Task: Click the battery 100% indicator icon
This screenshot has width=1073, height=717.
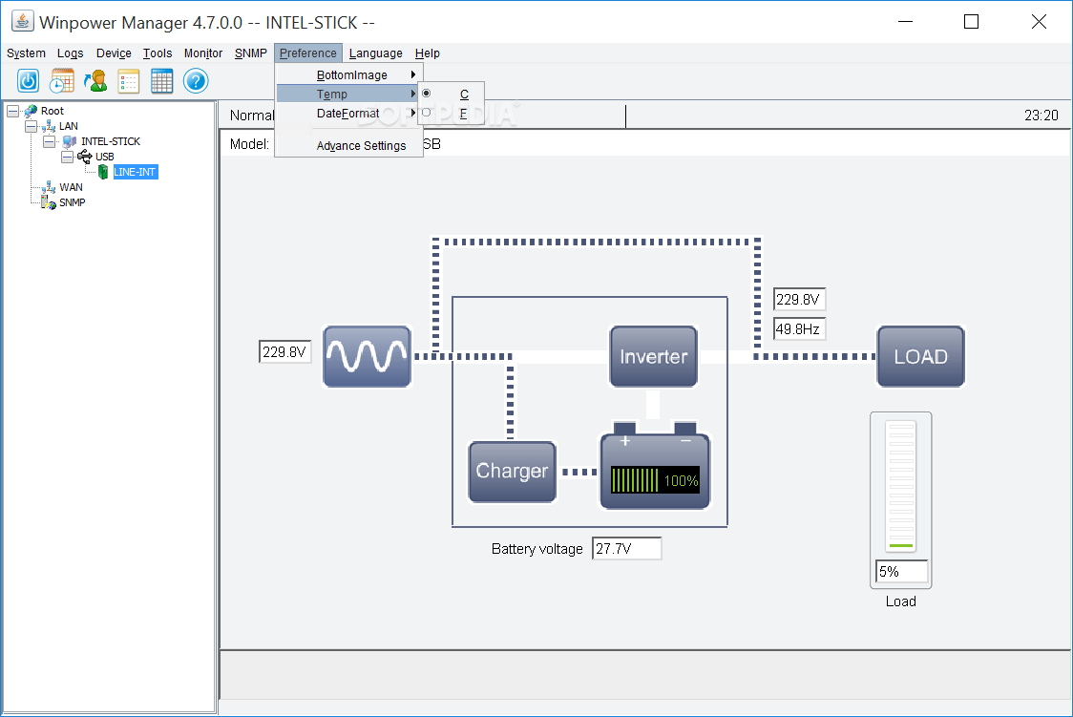Action: pyautogui.click(x=655, y=467)
